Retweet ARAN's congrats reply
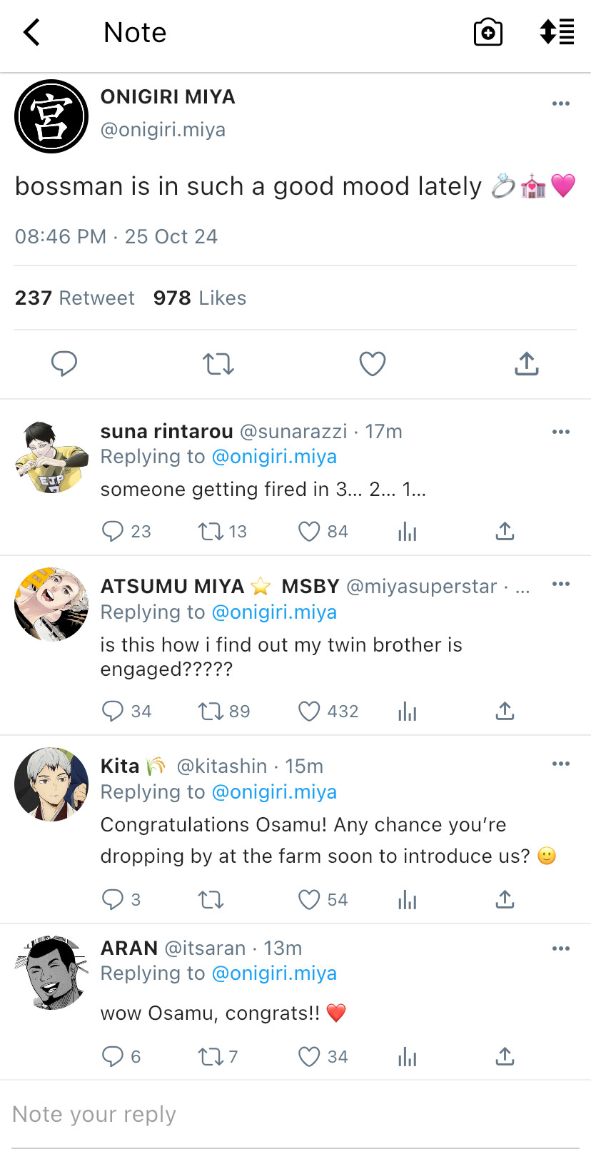Image resolution: width=591 pixels, height=1154 pixels. pos(211,1057)
